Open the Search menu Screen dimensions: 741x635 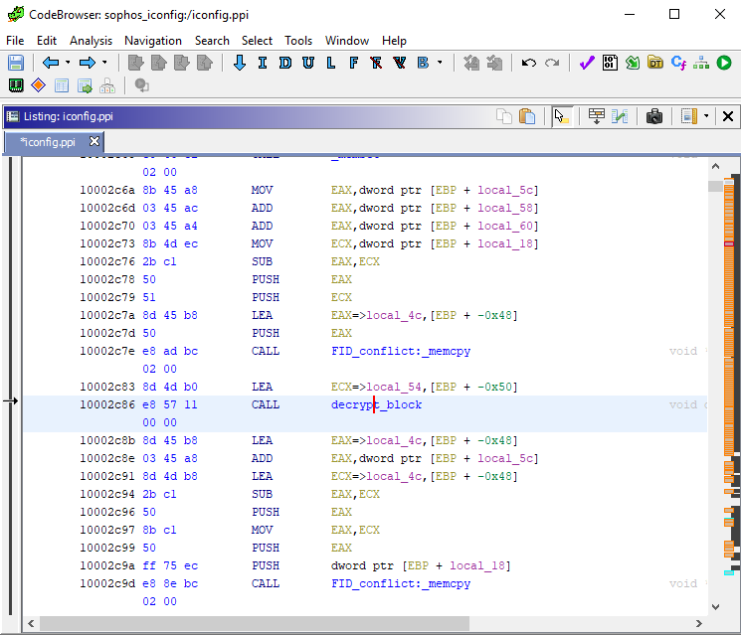point(212,41)
